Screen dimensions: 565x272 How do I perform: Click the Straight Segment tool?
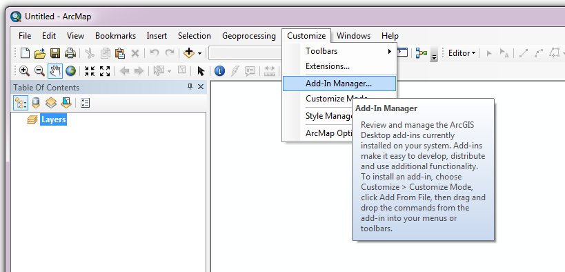[x=523, y=53]
